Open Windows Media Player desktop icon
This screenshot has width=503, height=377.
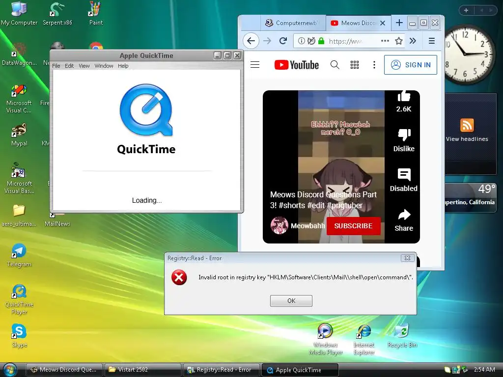[325, 339]
